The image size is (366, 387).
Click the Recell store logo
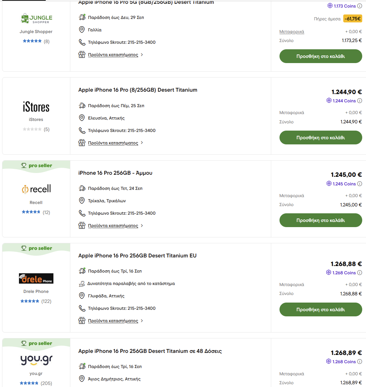click(36, 189)
